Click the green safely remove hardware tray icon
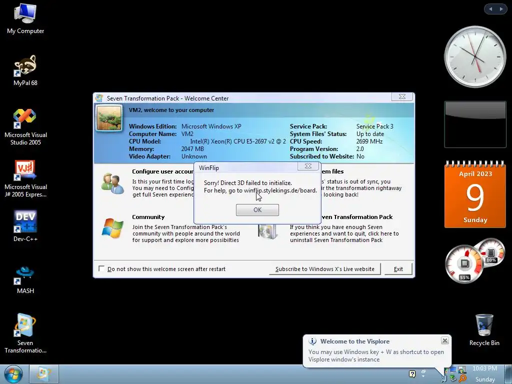 tap(453, 378)
